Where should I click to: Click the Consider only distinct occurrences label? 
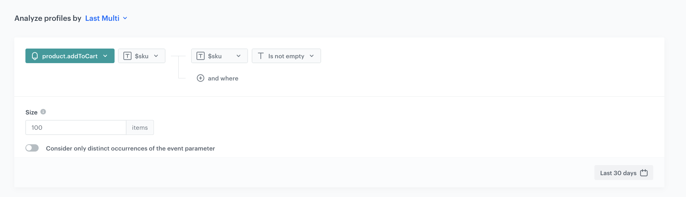point(131,148)
